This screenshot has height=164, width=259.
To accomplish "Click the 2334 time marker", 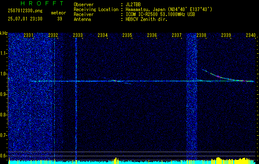I will tap(103, 35).
